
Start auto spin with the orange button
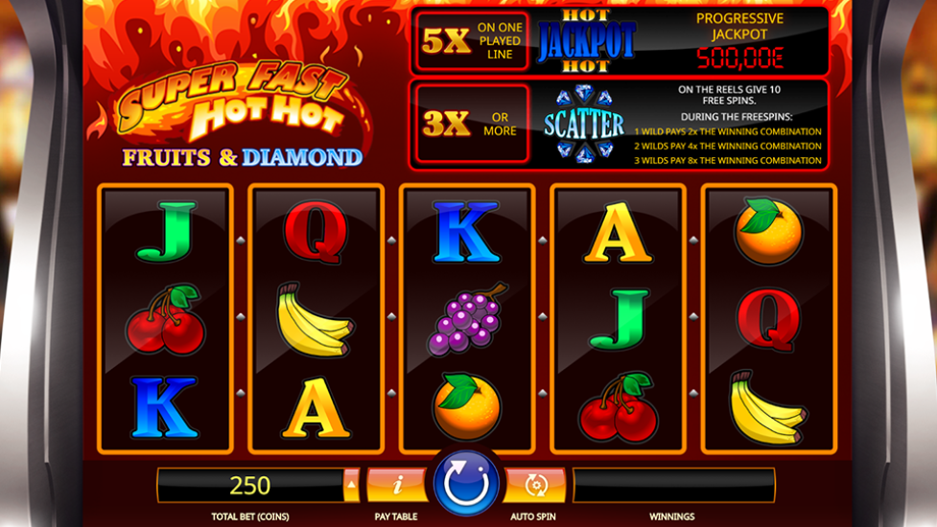click(535, 485)
